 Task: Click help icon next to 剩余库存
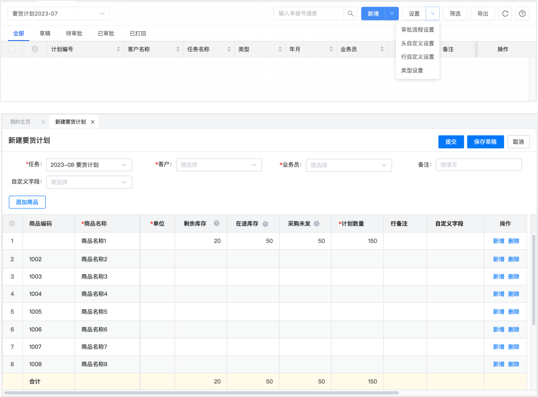[x=217, y=223]
